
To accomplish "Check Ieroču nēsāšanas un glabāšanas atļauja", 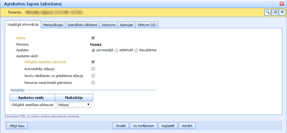I will pyautogui.click(x=93, y=75).
